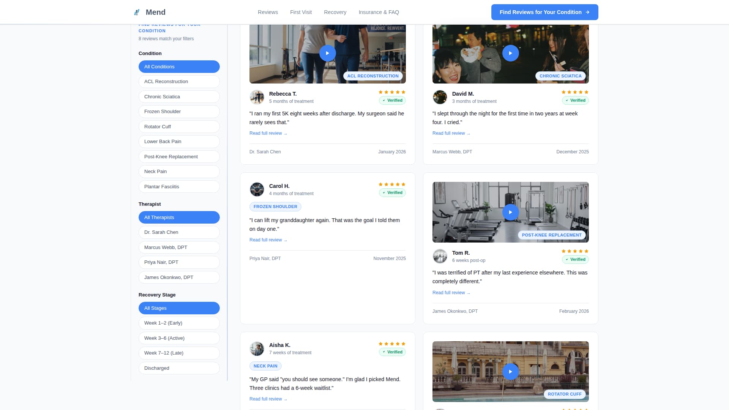Screen dimensions: 729x410
Task: Play Rebecca T.'s ACL reconstruction video
Action: click(327, 53)
